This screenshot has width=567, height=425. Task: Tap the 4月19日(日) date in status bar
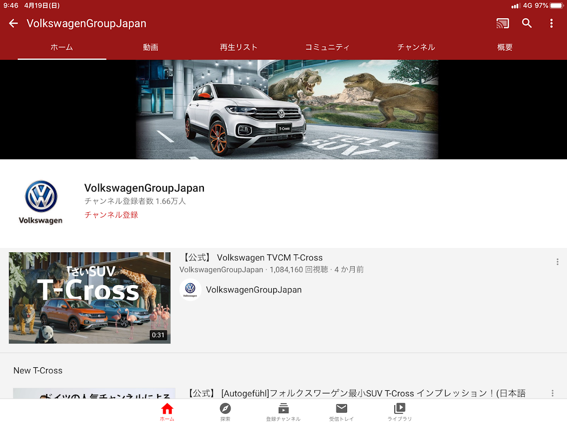pyautogui.click(x=42, y=5)
